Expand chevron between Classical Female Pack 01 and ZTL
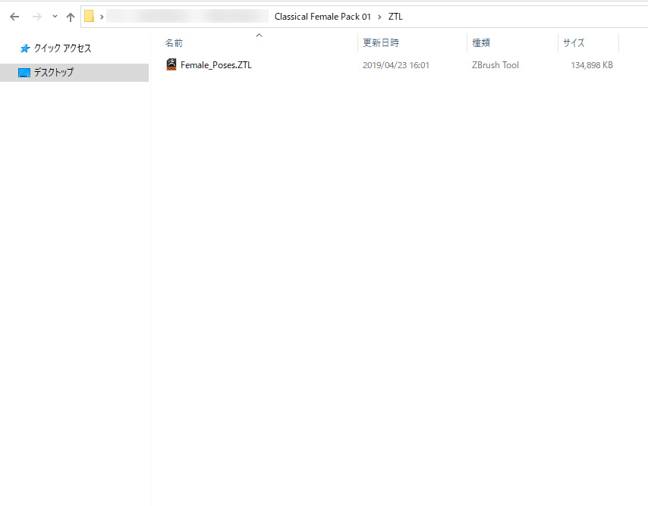 click(379, 17)
